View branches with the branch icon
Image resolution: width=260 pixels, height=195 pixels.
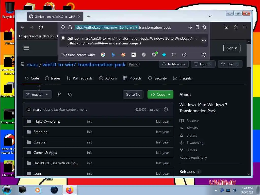[59, 94]
